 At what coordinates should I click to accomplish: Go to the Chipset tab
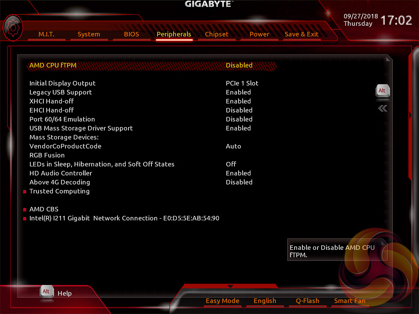[217, 34]
